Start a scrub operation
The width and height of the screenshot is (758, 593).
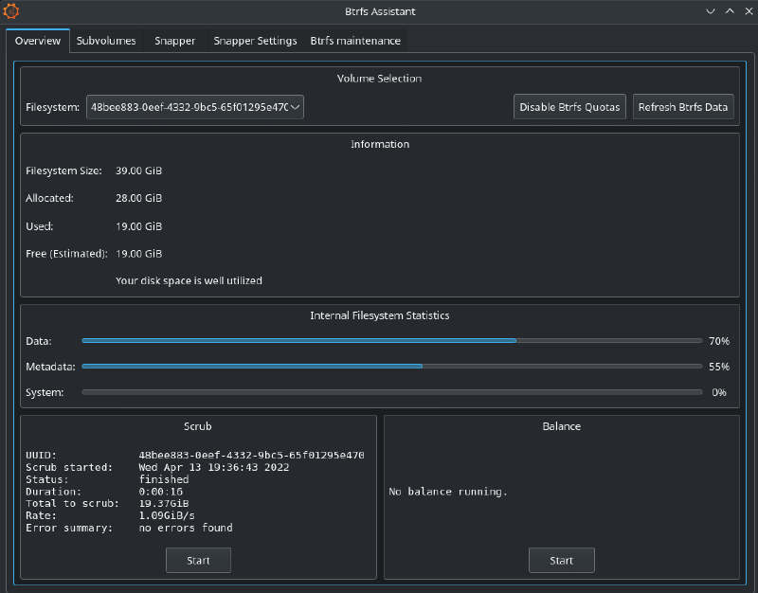click(198, 560)
